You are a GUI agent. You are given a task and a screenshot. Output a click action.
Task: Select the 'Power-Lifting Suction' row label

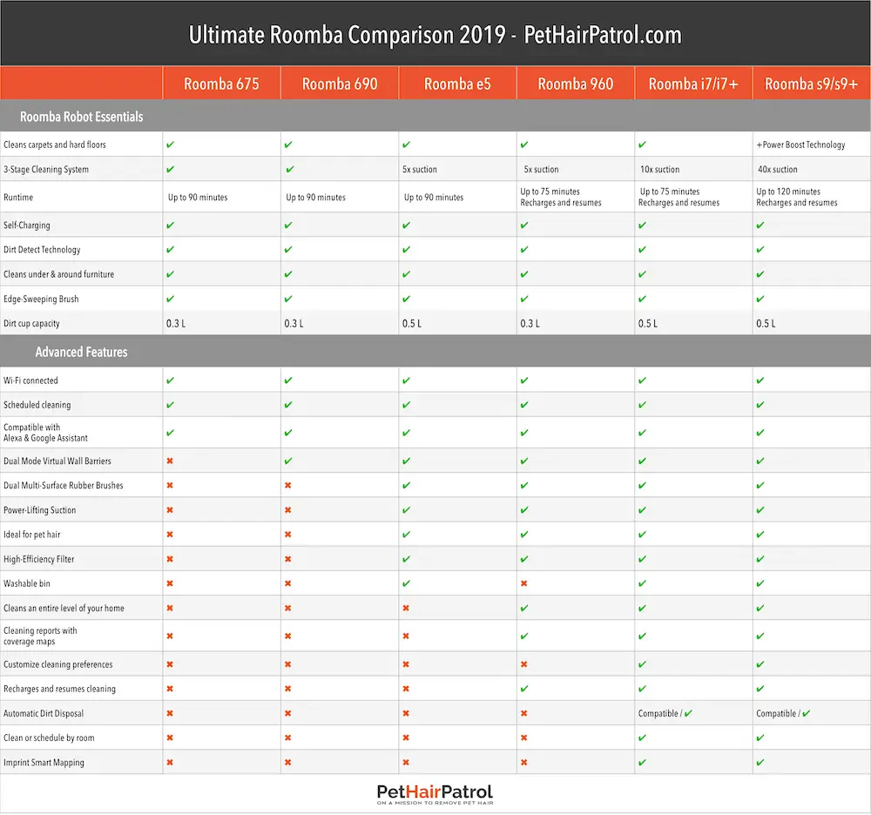(39, 509)
